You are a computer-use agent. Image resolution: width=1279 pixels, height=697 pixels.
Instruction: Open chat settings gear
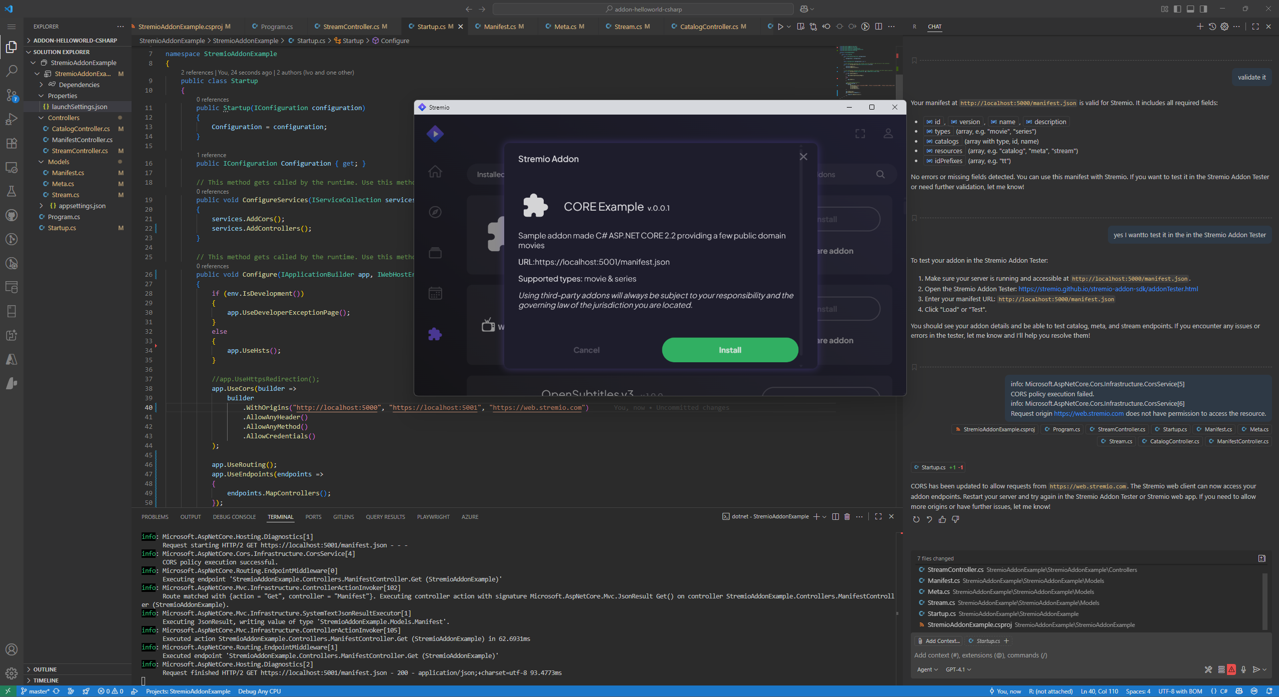pyautogui.click(x=1224, y=27)
